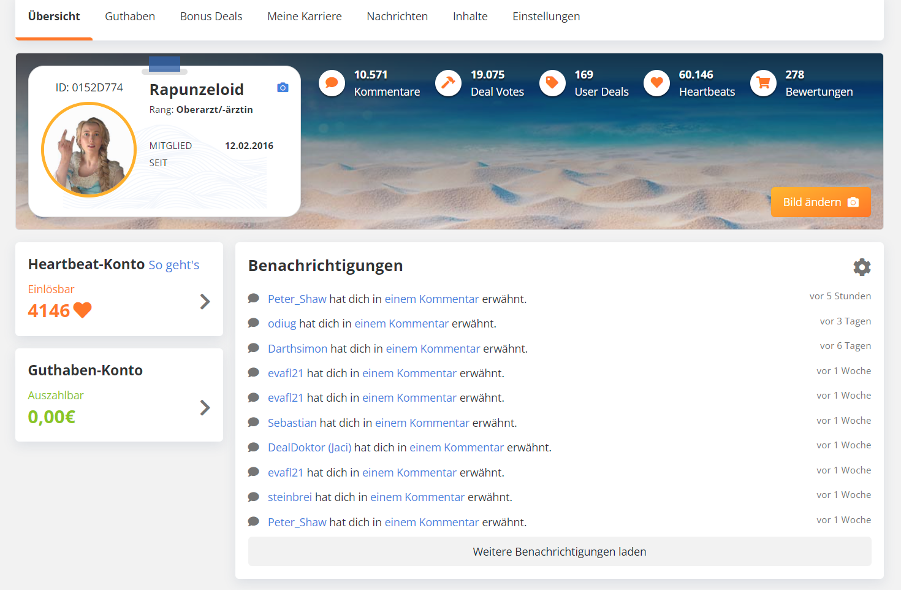
Task: Click the 4146 Einlösbar heartbeat value
Action: (49, 311)
